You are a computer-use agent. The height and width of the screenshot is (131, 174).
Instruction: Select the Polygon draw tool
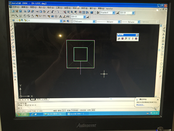coord(12,36)
